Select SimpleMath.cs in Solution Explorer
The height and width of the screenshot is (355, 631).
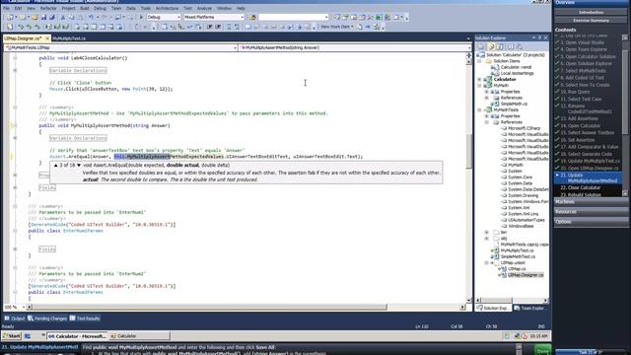tap(514, 104)
